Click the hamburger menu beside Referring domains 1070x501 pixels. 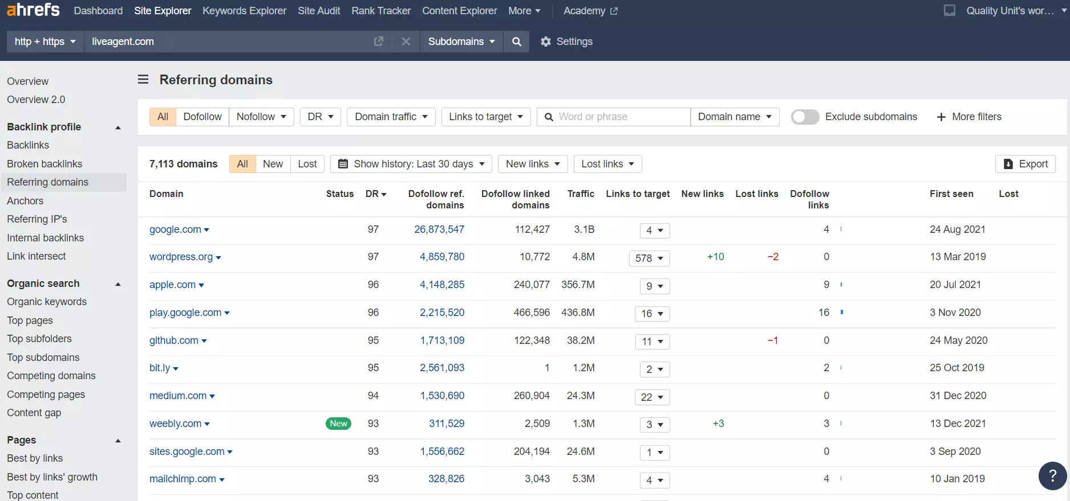[x=143, y=80]
